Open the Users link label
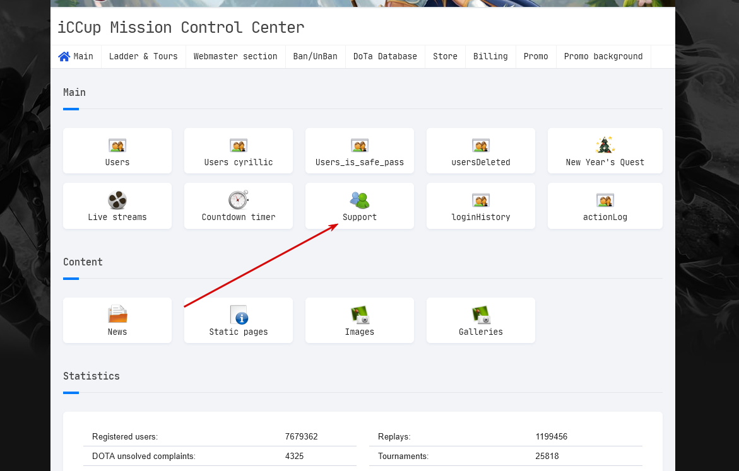 click(x=117, y=162)
